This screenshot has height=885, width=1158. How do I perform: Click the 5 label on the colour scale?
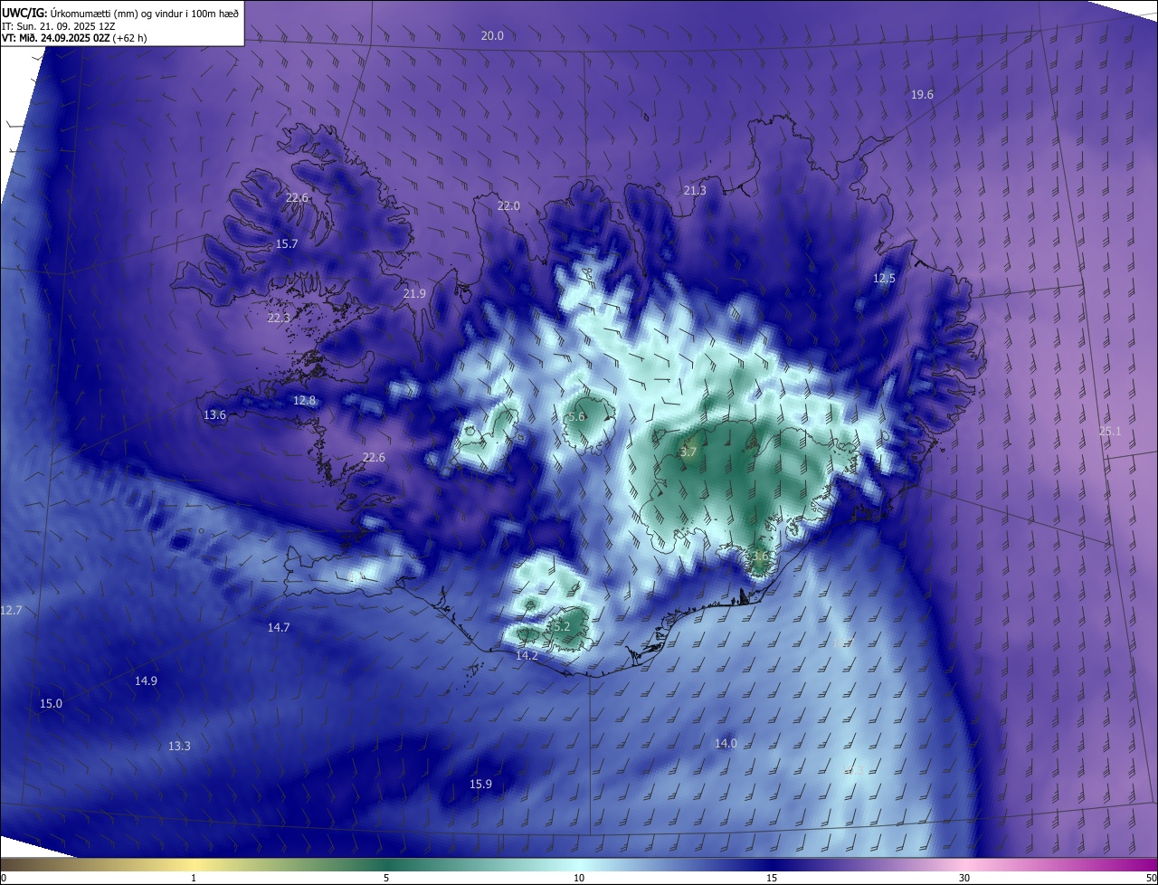point(386,878)
